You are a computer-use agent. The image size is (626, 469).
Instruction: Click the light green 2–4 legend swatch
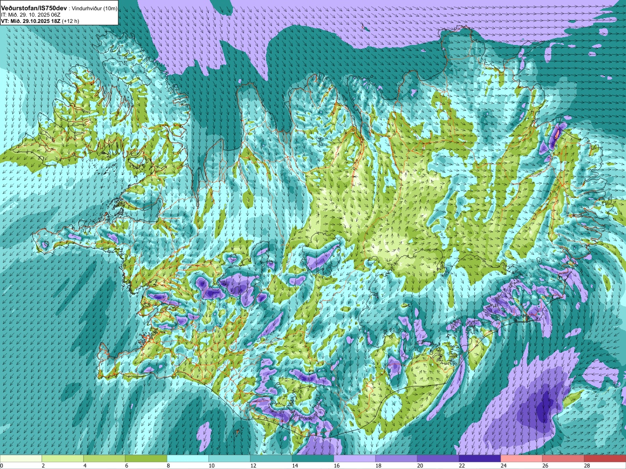(x=63, y=459)
